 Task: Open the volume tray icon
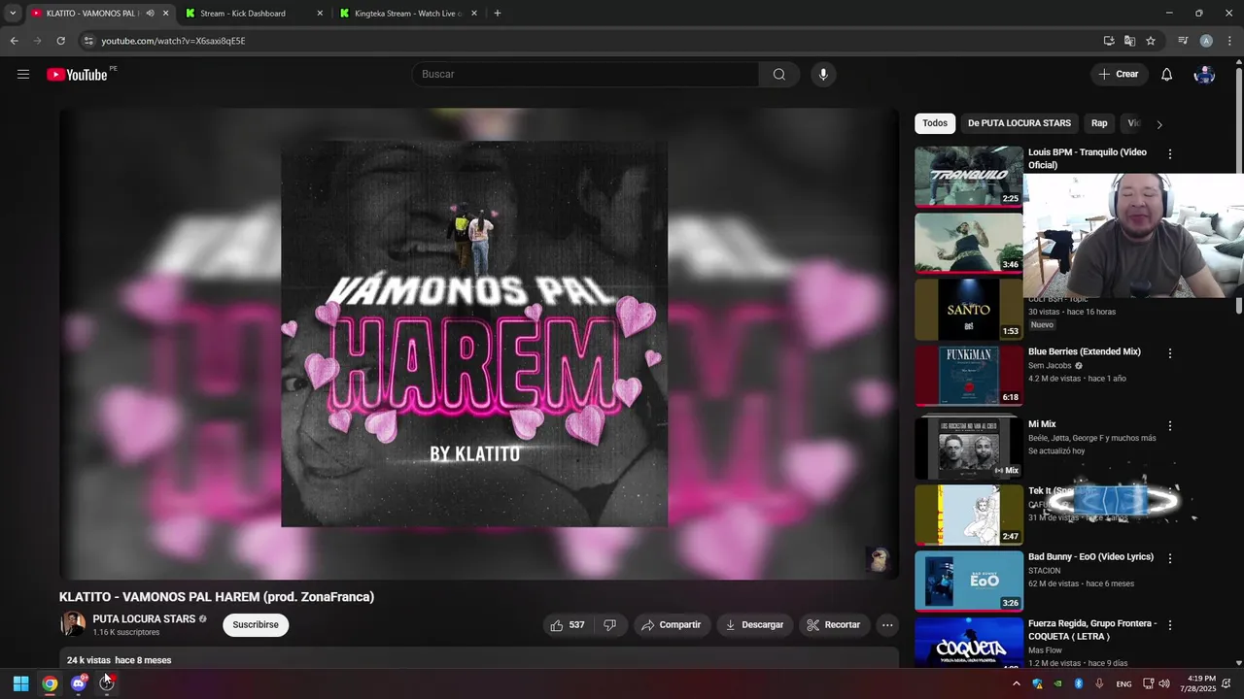pos(1165,683)
